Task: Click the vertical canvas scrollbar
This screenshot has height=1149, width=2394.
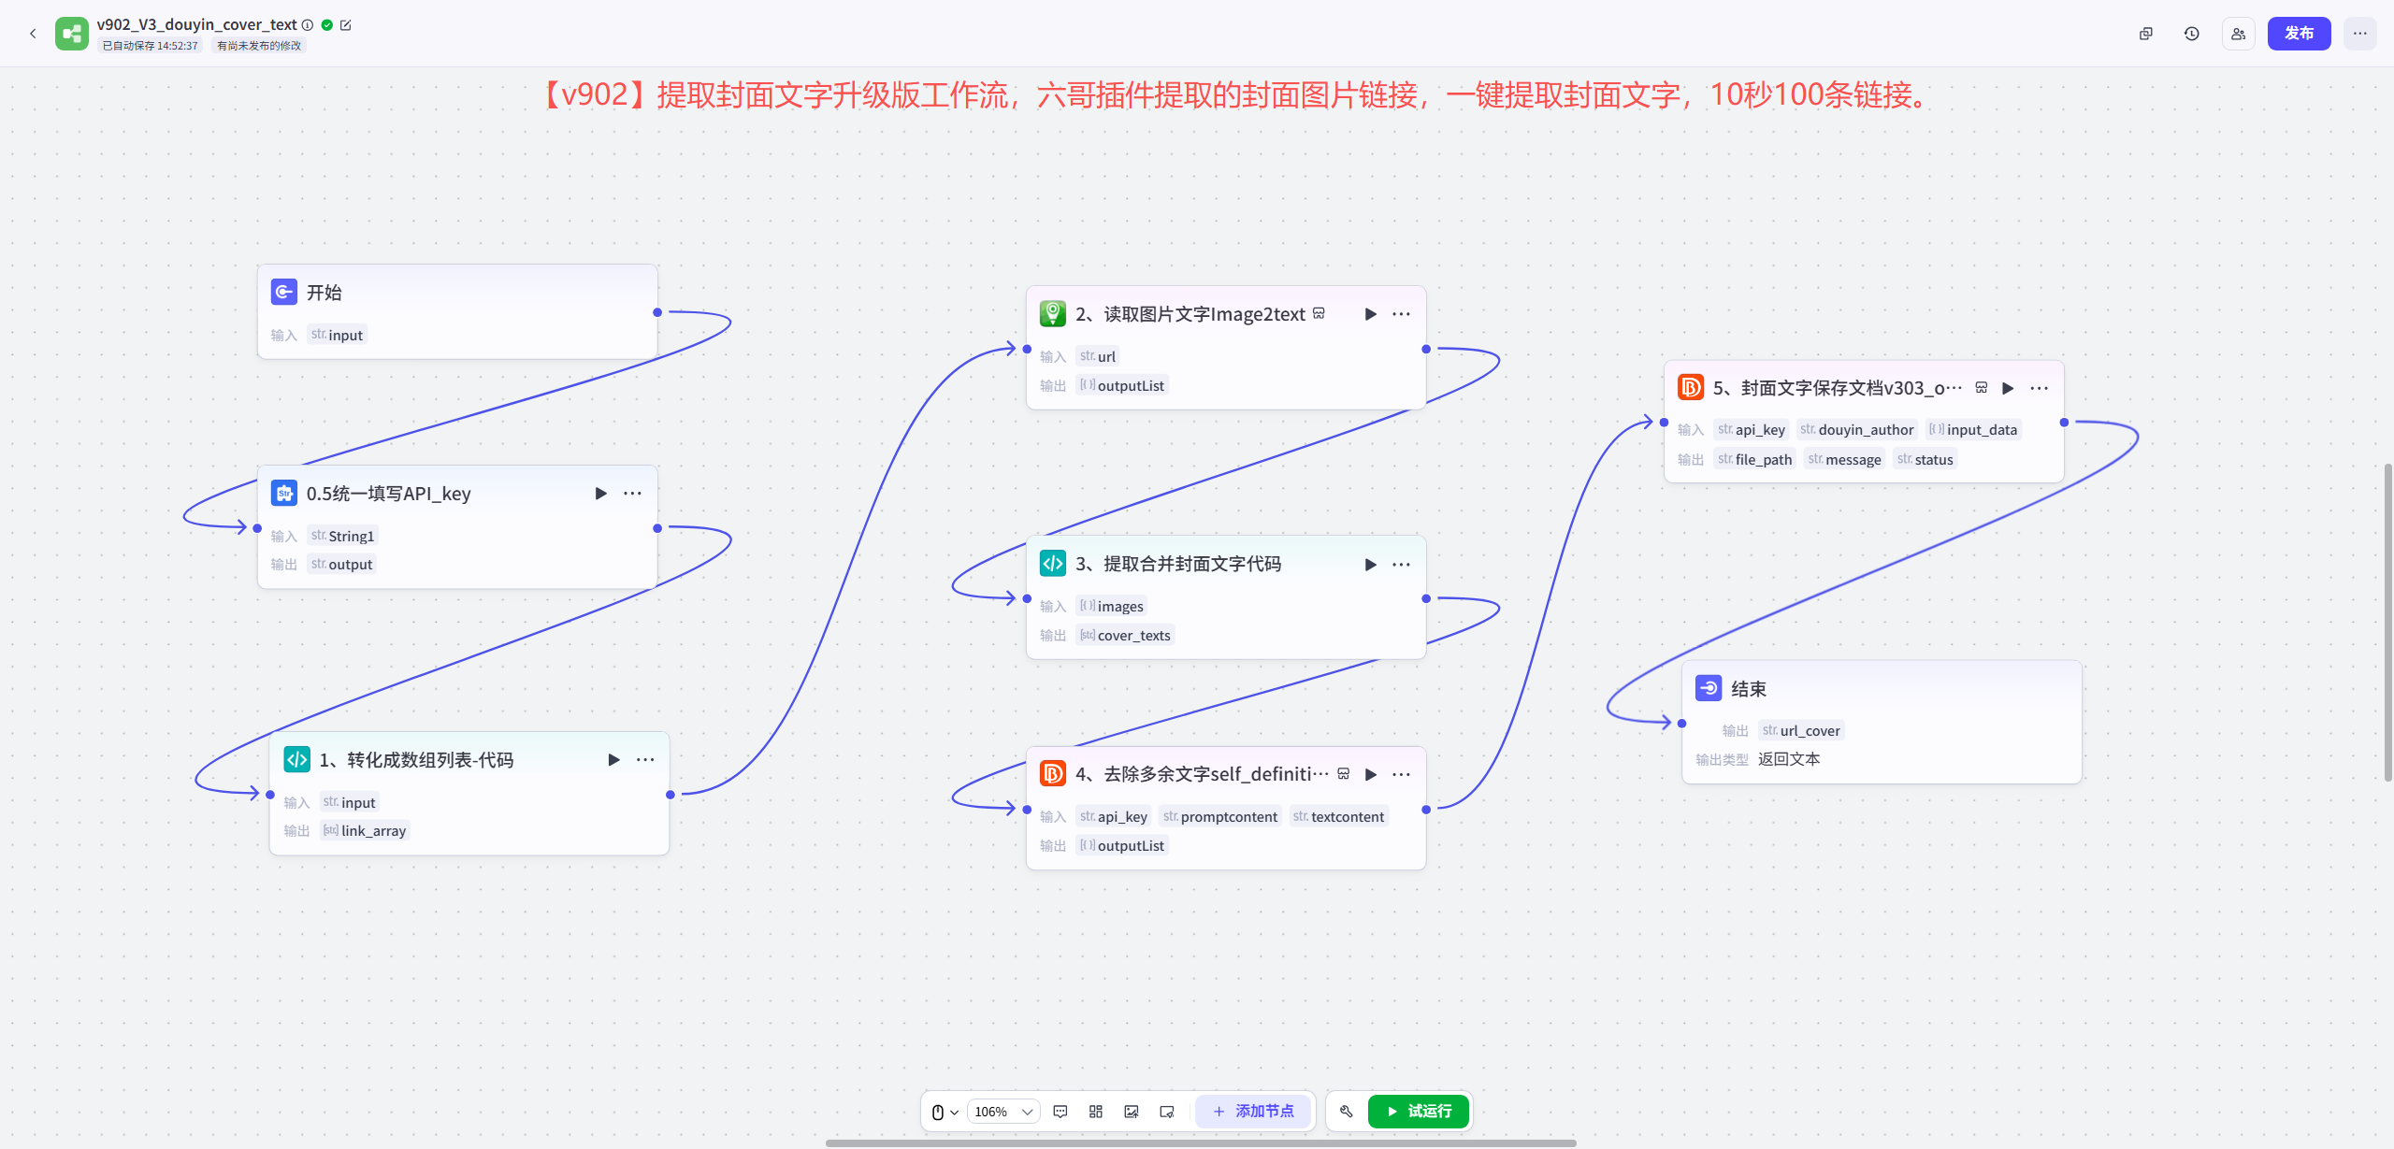Action: pyautogui.click(x=2387, y=622)
